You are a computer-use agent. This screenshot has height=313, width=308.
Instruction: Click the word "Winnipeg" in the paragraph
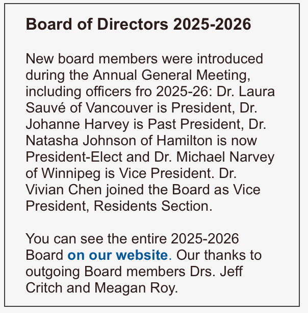pyautogui.click(x=71, y=173)
